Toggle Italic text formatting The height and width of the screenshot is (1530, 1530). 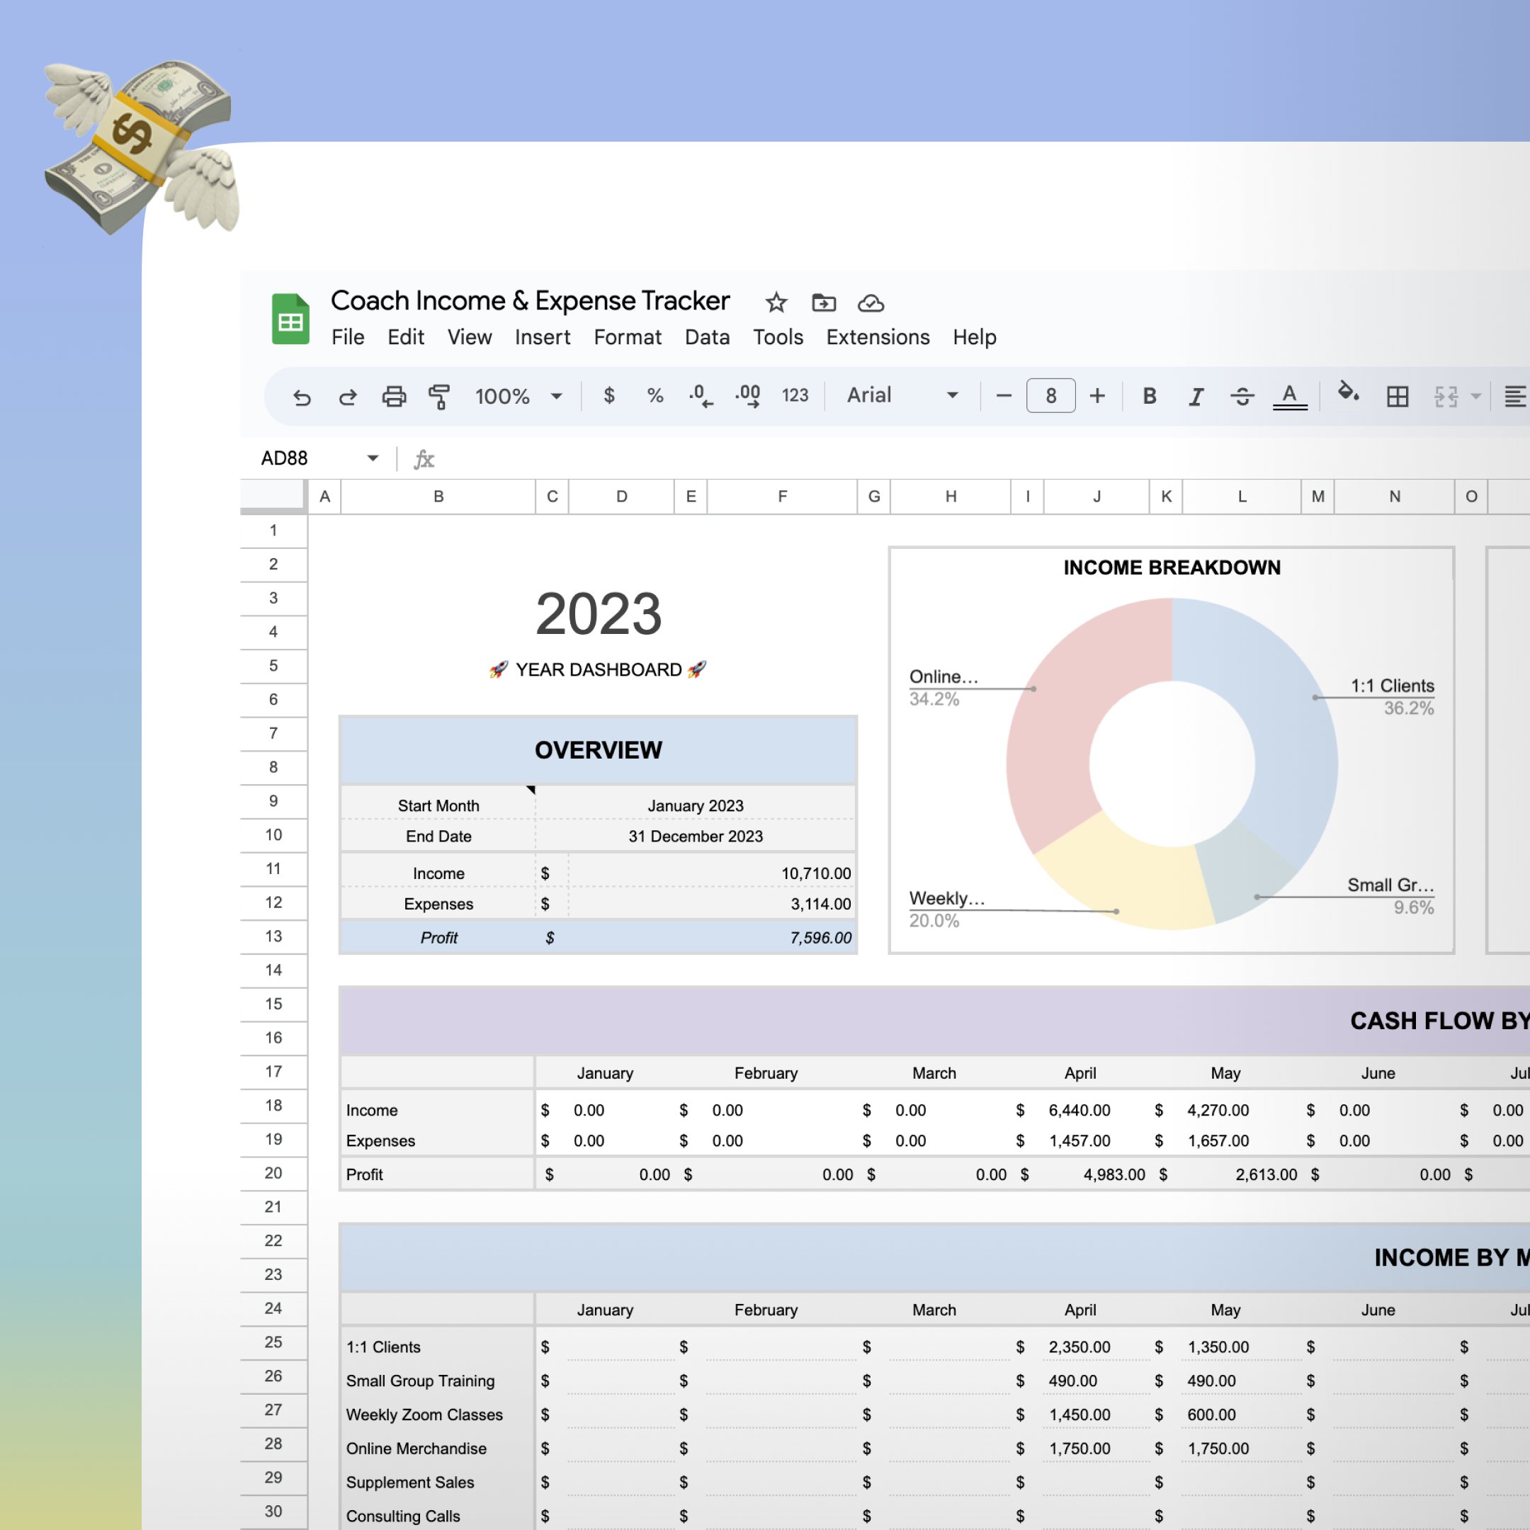pos(1196,396)
